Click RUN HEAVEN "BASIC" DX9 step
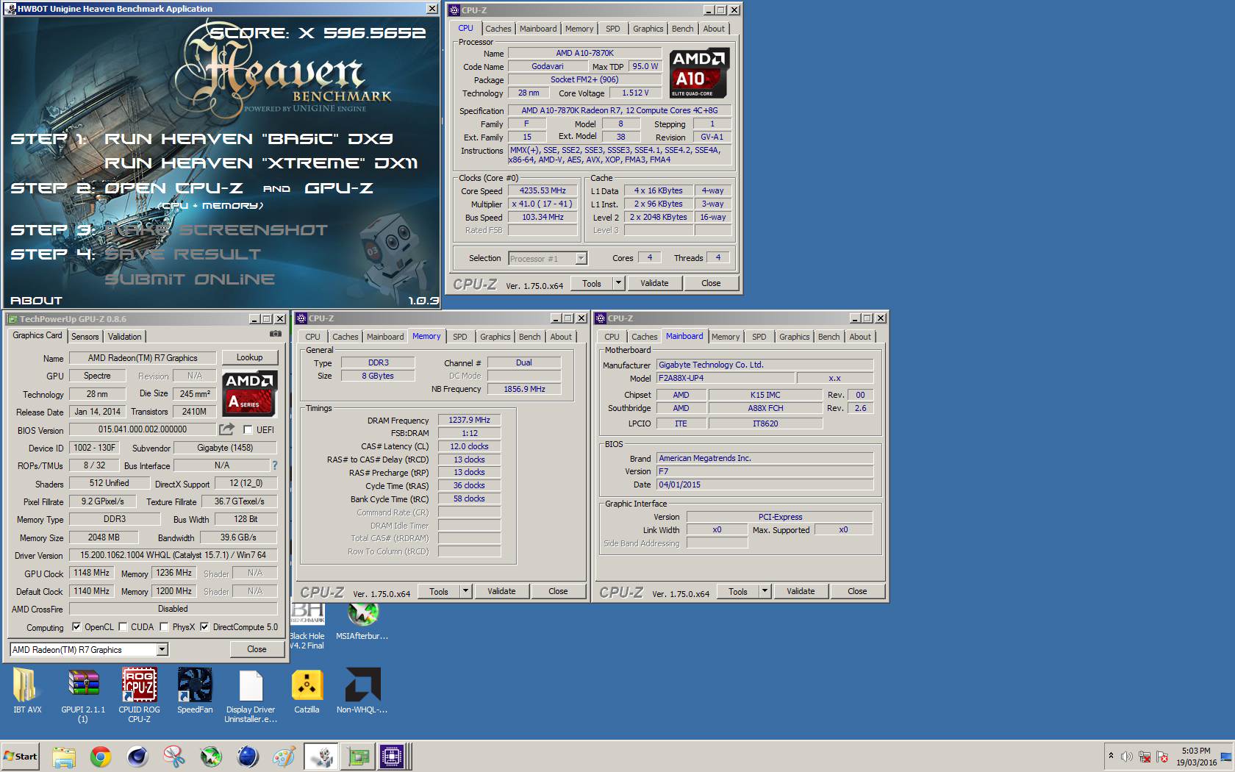The image size is (1235, 772). [x=249, y=138]
